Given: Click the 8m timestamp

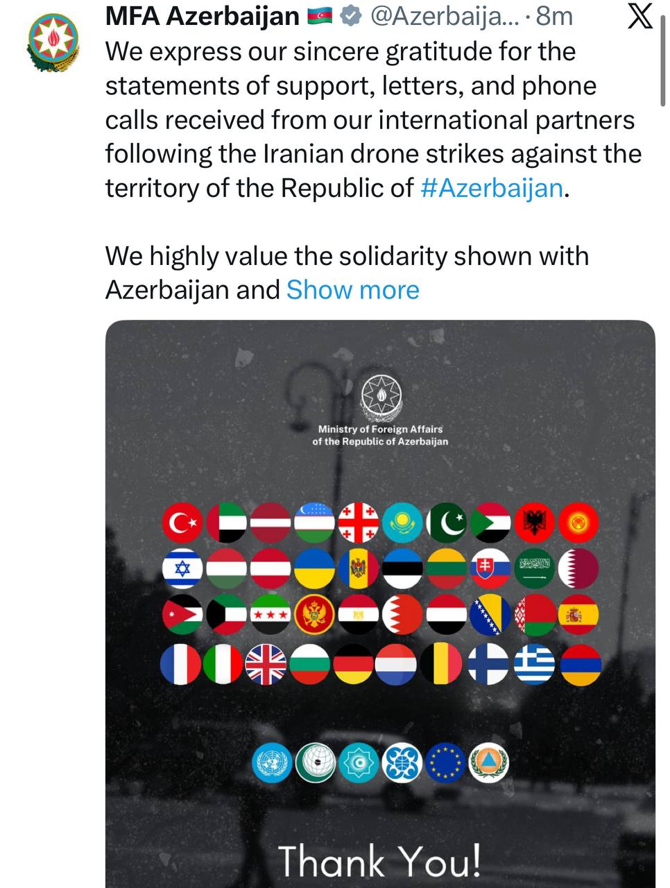Looking at the screenshot, I should tap(554, 15).
